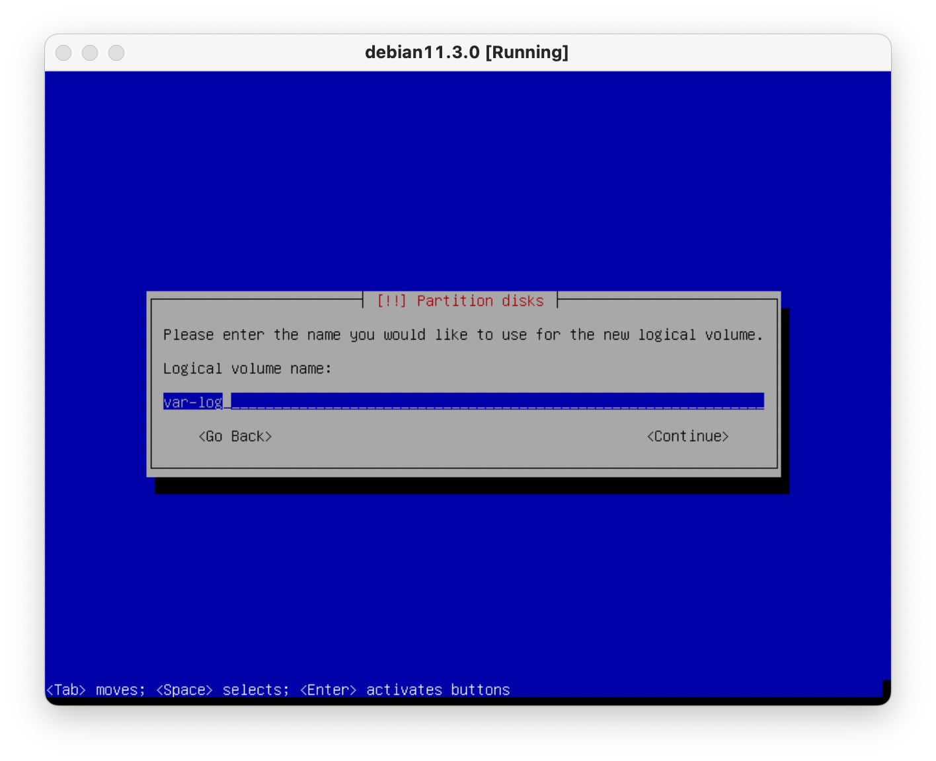This screenshot has height=761, width=936.
Task: Click the typed var-log text in the field
Action: (192, 402)
